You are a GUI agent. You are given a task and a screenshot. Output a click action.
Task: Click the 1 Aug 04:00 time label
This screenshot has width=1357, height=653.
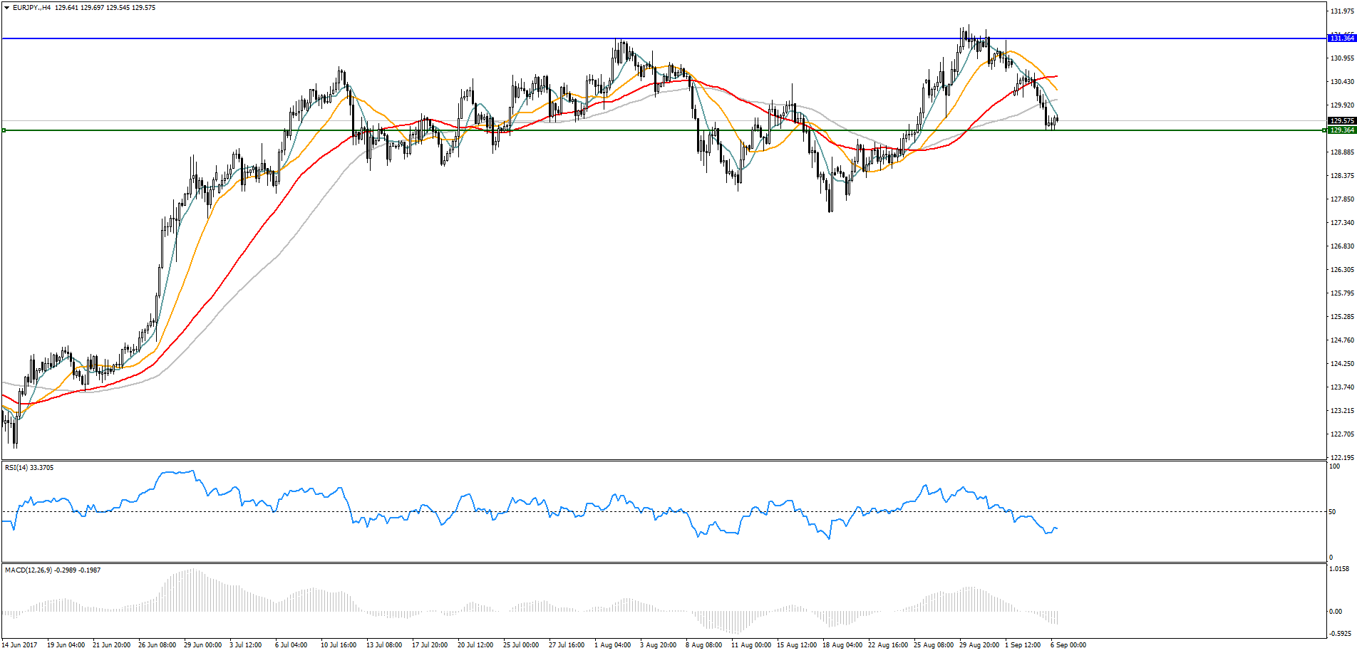(612, 645)
